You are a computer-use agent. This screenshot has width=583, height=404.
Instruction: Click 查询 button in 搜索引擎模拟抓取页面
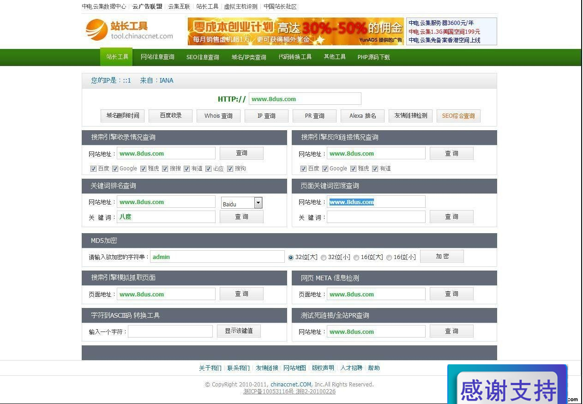(x=241, y=294)
